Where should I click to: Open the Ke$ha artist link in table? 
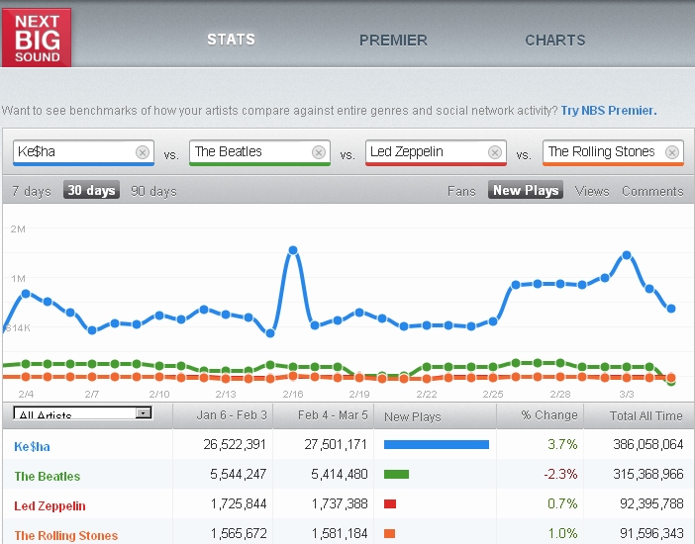[x=34, y=446]
